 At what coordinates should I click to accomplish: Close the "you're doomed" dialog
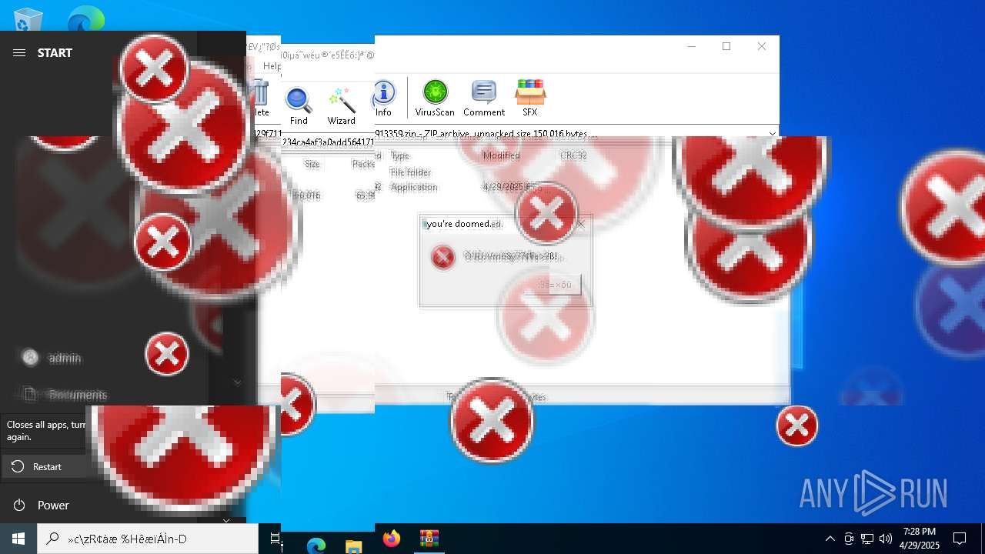pos(581,224)
